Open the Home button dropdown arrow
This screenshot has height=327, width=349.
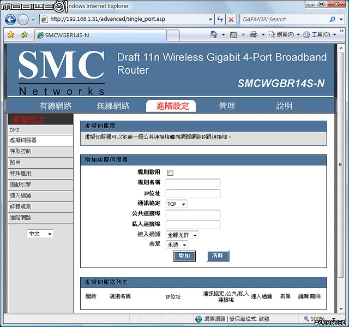tap(223, 35)
